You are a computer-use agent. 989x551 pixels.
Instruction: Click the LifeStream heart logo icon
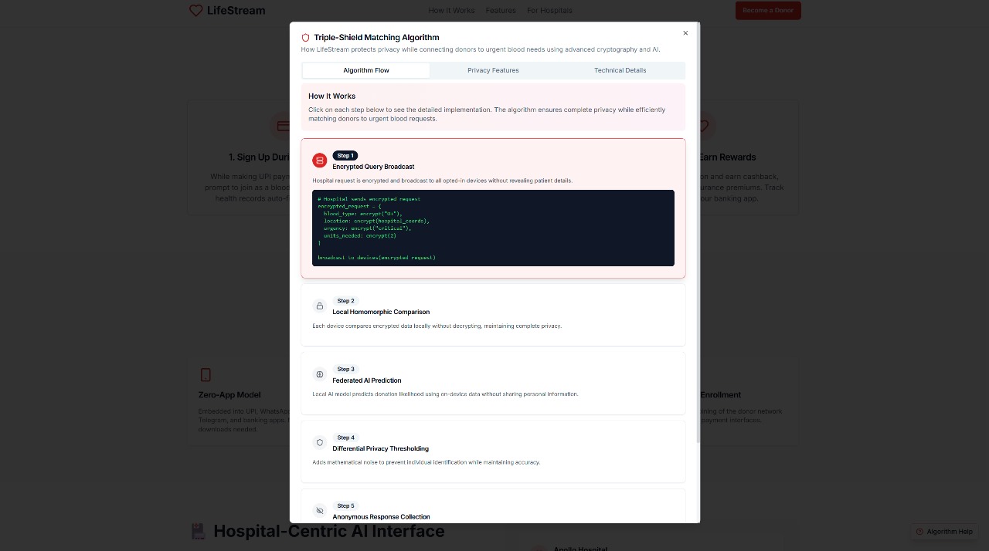coord(196,11)
